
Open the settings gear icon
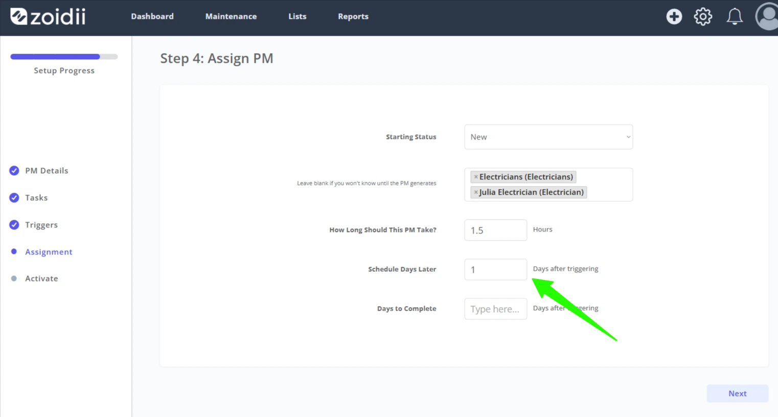point(703,16)
